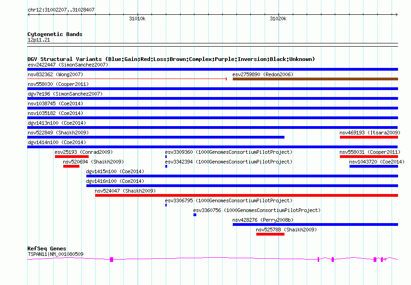Click the nsv520694 (Shaikh2009) text label
Image resolution: width=411 pixels, height=285 pixels.
click(93, 162)
